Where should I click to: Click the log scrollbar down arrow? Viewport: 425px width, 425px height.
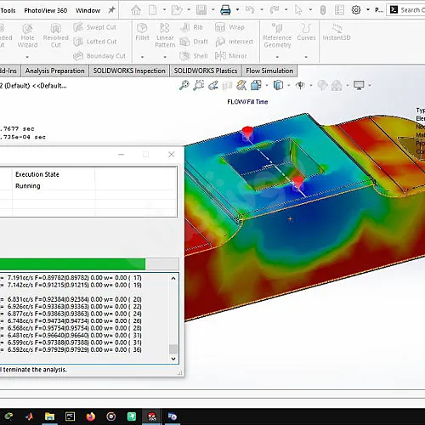click(x=173, y=359)
